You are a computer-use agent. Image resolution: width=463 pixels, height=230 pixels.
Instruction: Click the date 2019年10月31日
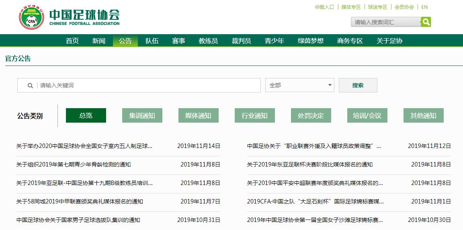(199, 220)
